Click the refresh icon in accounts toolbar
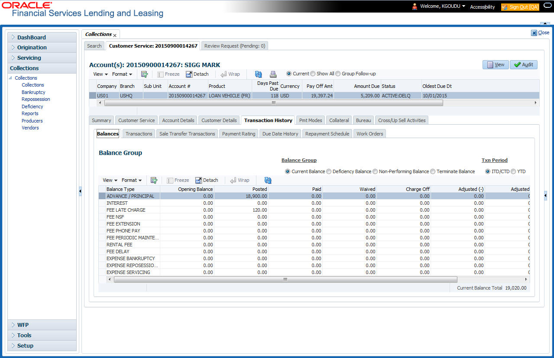The image size is (554, 358). click(x=259, y=74)
